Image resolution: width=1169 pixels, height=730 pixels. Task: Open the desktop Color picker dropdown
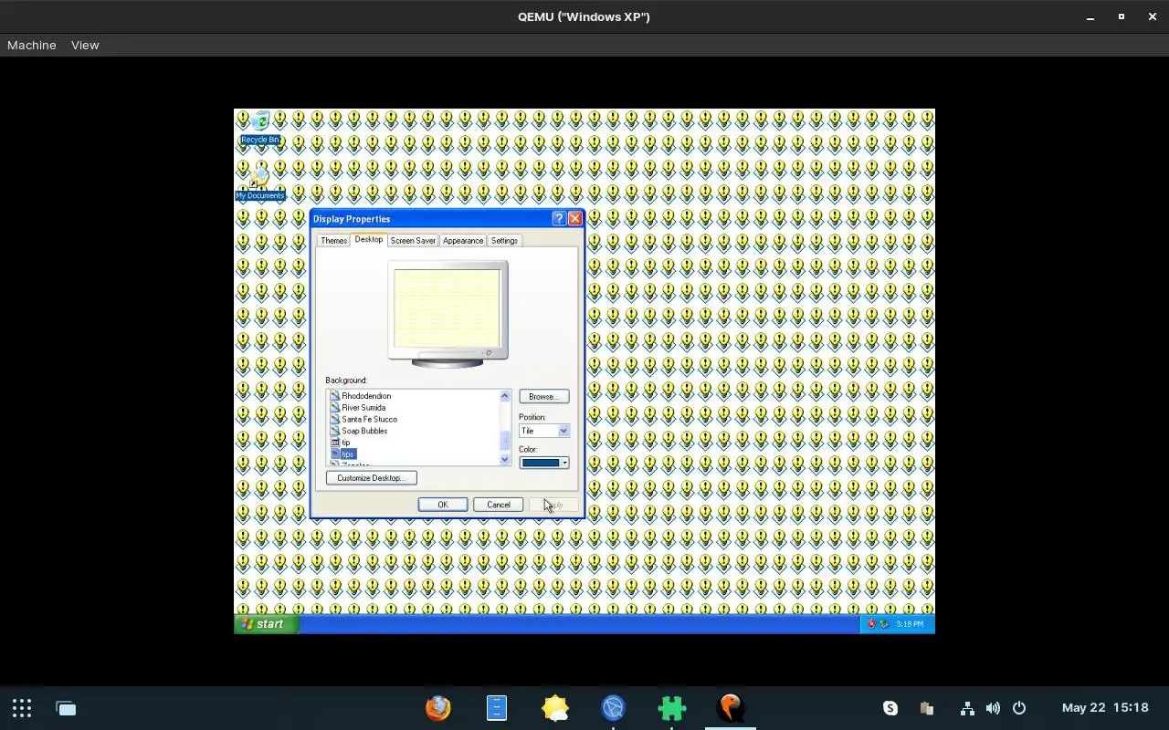(x=543, y=463)
